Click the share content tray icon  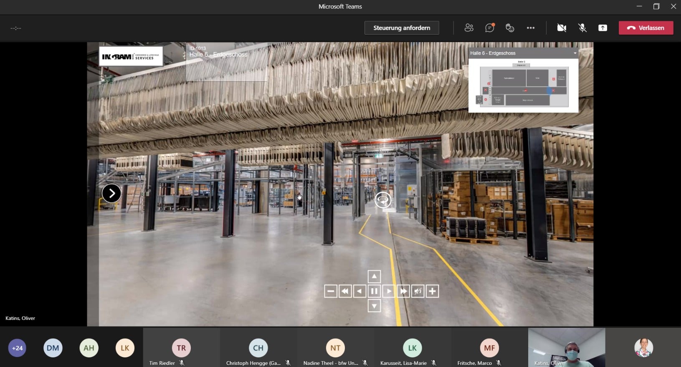coord(603,28)
